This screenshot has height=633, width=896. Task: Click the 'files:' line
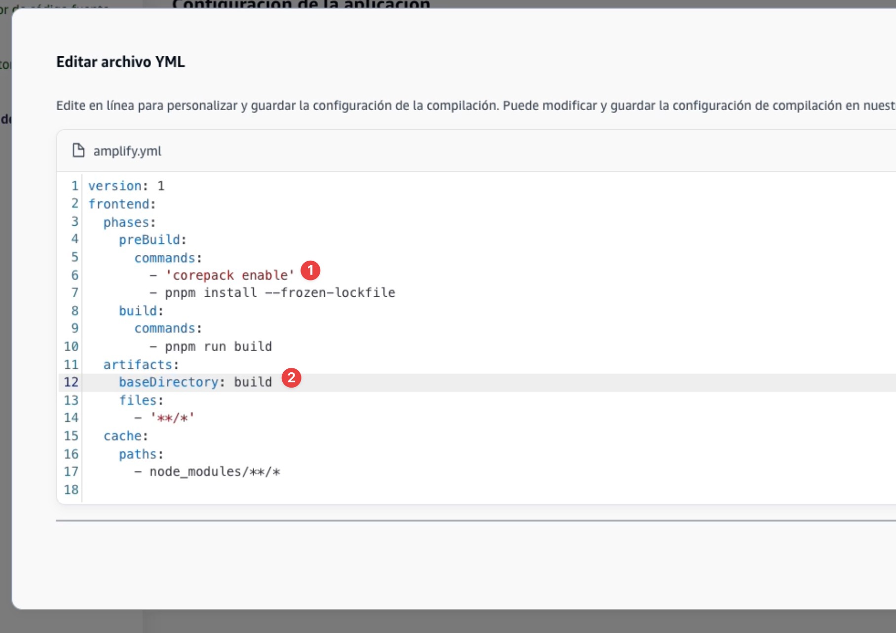(x=141, y=400)
